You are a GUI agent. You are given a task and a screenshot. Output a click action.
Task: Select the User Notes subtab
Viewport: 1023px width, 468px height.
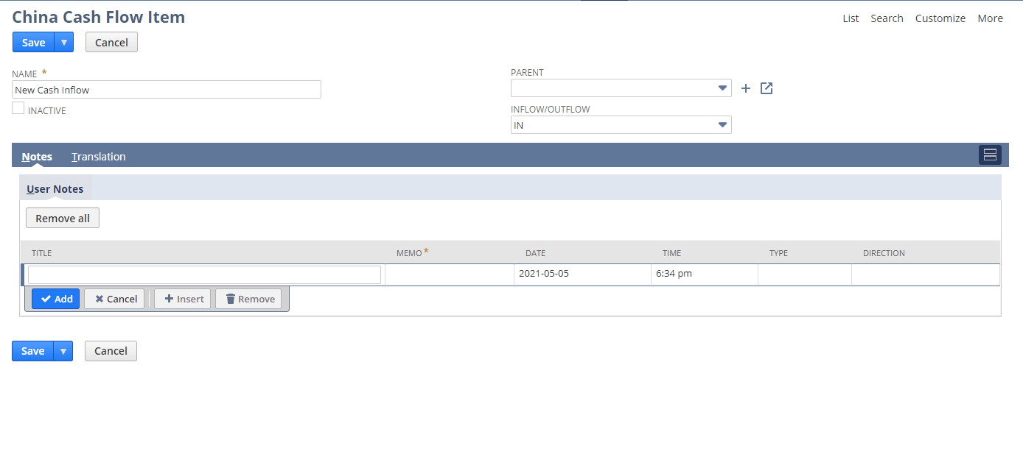click(55, 189)
